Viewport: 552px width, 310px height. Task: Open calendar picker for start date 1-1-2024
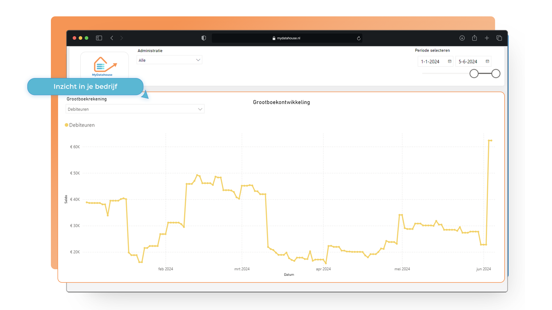(450, 61)
